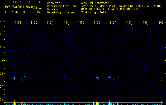
Task: Click the bright echo blob before 1157
Action: click(110, 77)
